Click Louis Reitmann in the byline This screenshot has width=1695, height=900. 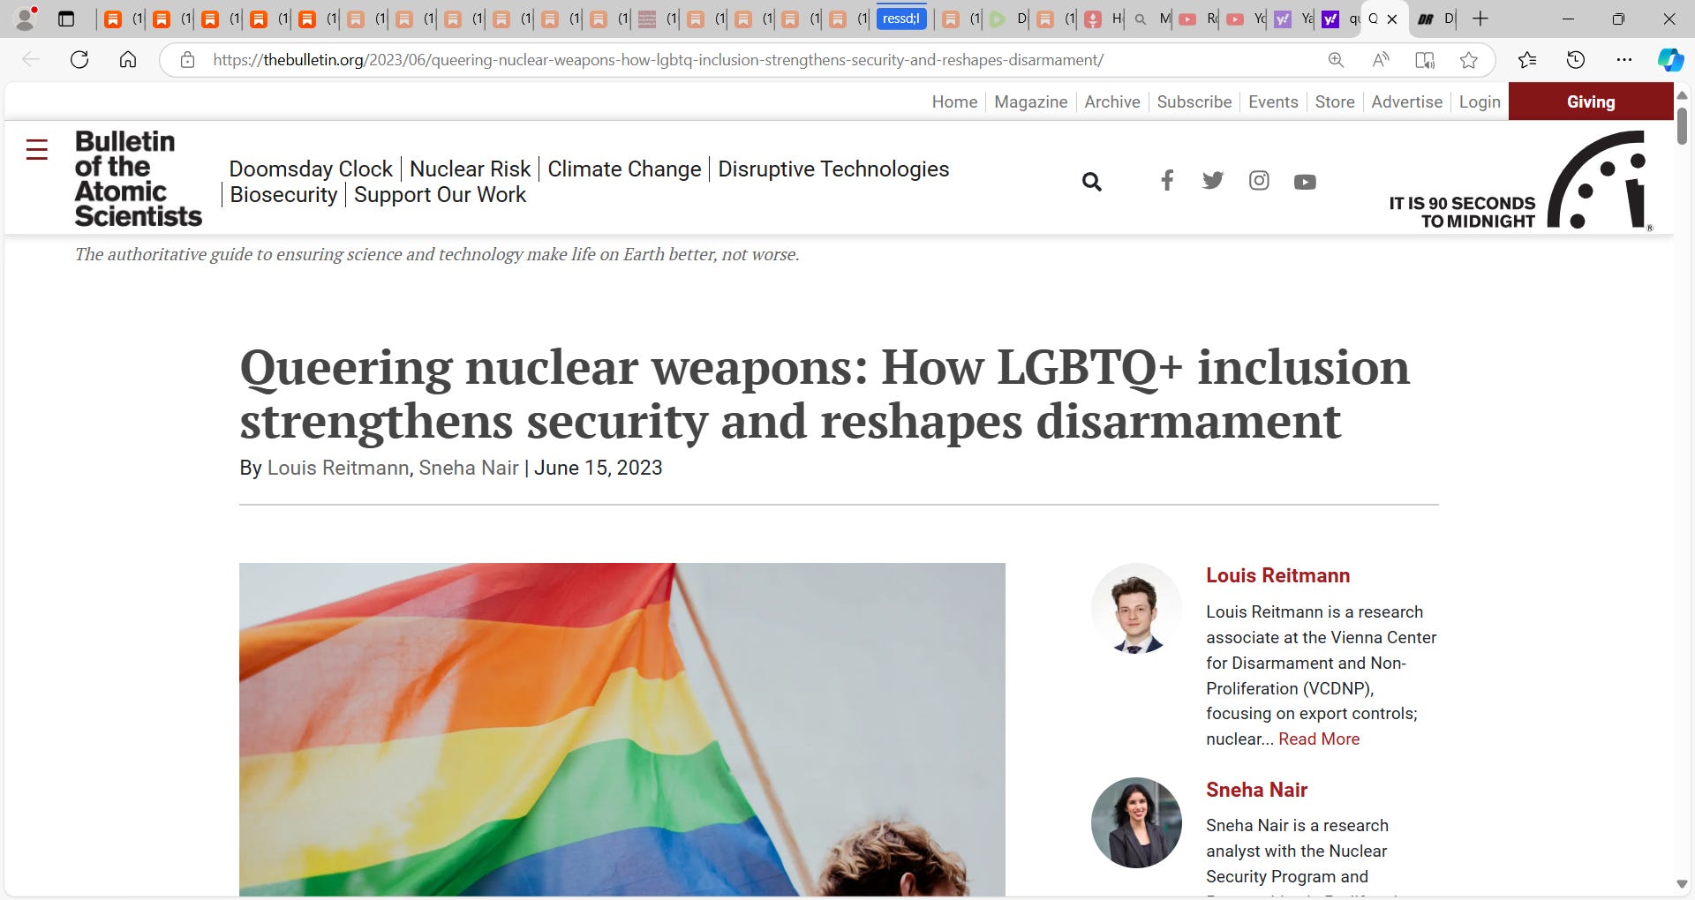[x=338, y=468]
